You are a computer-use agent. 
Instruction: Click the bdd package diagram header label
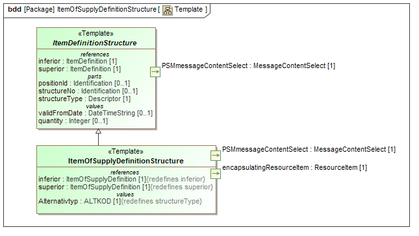[107, 10]
